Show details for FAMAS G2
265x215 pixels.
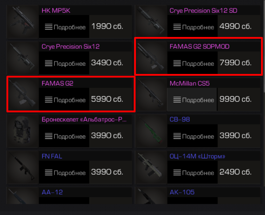pyautogui.click(x=65, y=100)
